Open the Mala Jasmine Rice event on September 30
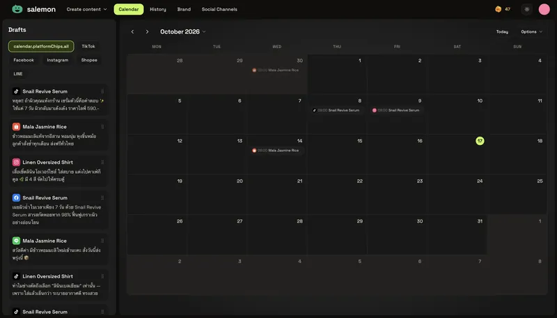The image size is (557, 318). click(276, 70)
